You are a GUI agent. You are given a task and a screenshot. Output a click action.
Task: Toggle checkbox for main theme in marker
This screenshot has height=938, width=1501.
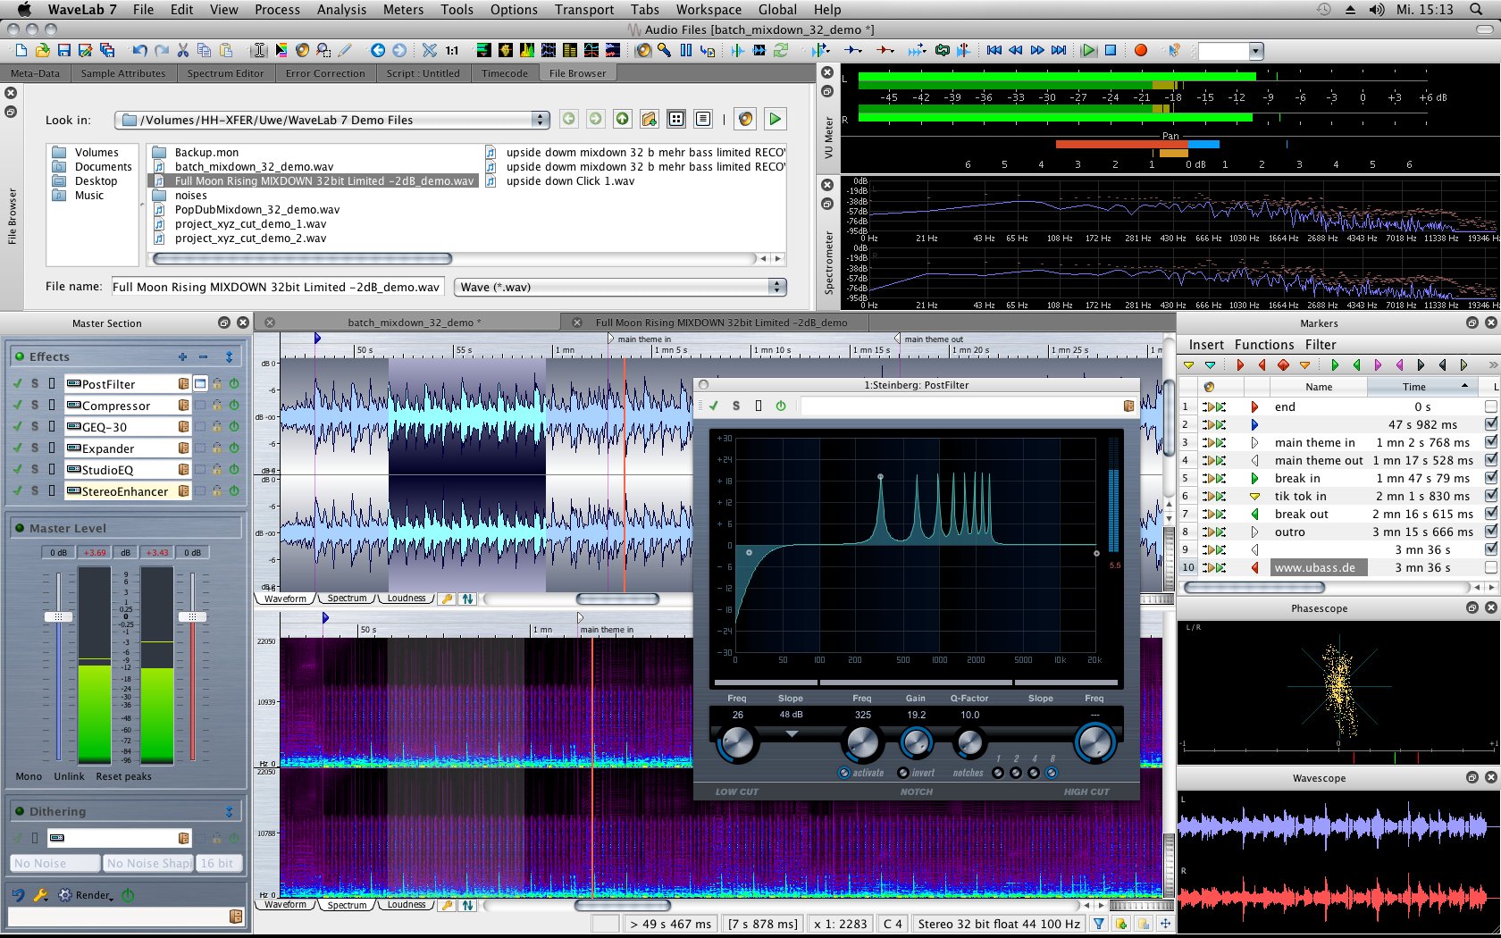point(1490,442)
